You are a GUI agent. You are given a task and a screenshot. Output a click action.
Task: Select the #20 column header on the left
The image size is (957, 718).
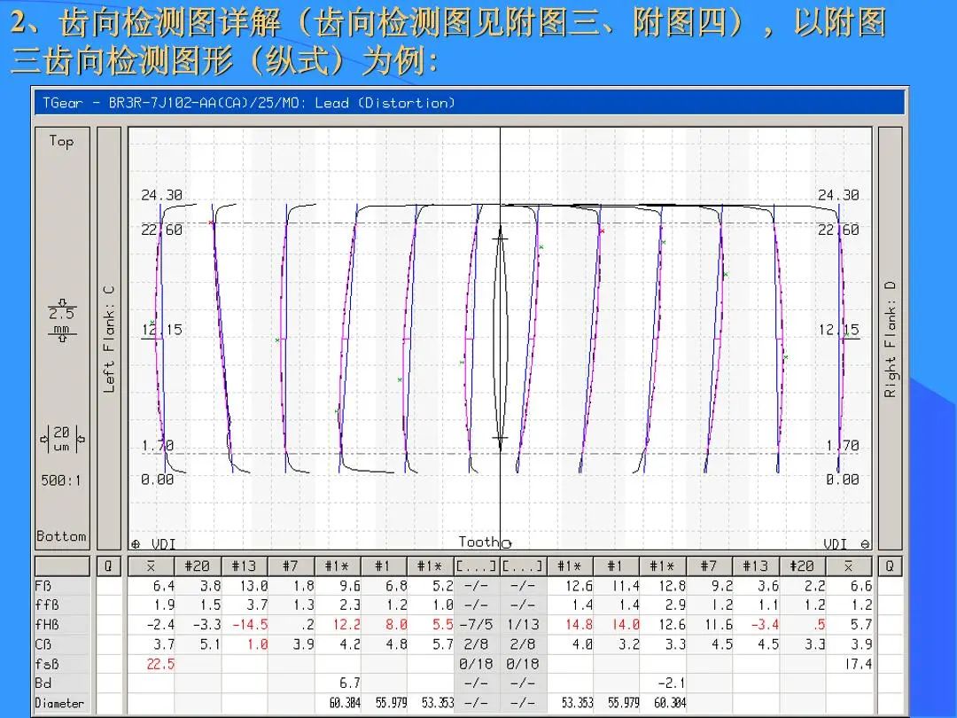(198, 566)
